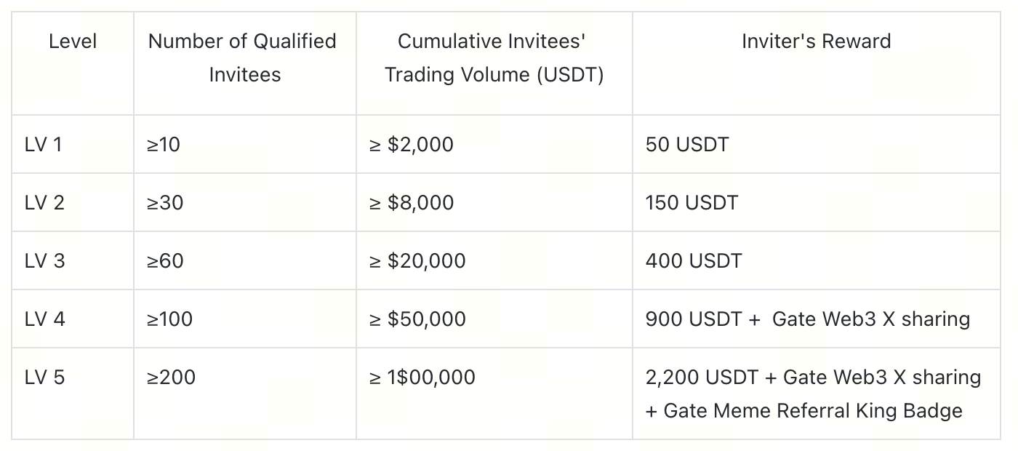Click the Gate Meme Referral King Badge text
The width and height of the screenshot is (1018, 451).
tap(813, 411)
